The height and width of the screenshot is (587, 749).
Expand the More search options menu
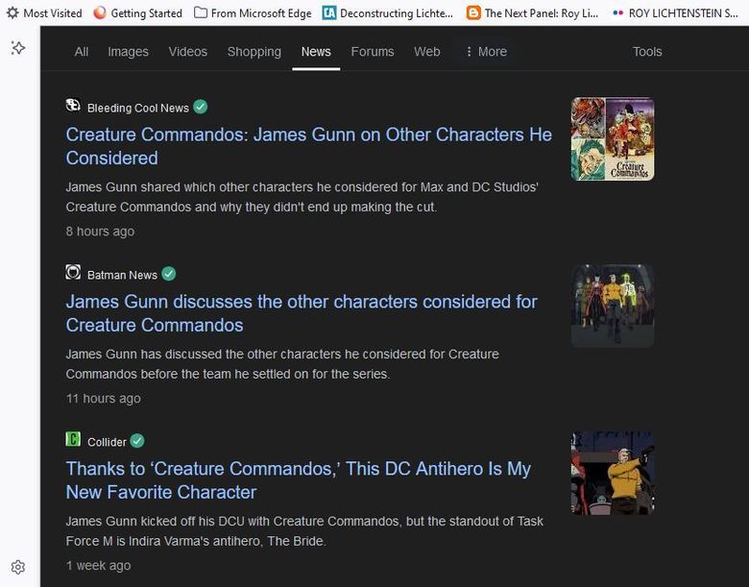pyautogui.click(x=486, y=52)
